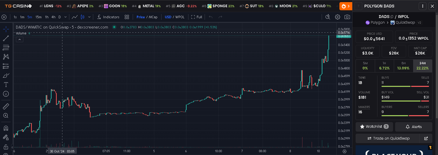Open the Indicators dialog
This screenshot has width=438, height=155.
[108, 17]
